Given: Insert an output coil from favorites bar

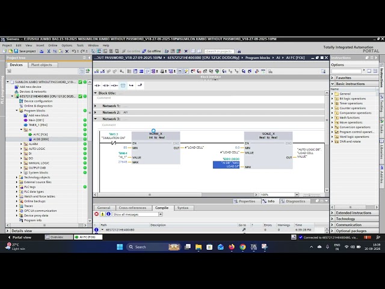Looking at the screenshot, I should pos(114,85).
